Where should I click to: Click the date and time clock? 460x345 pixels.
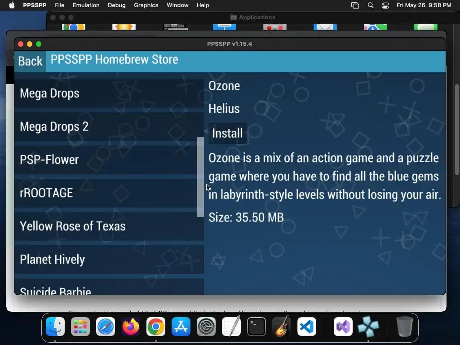424,5
